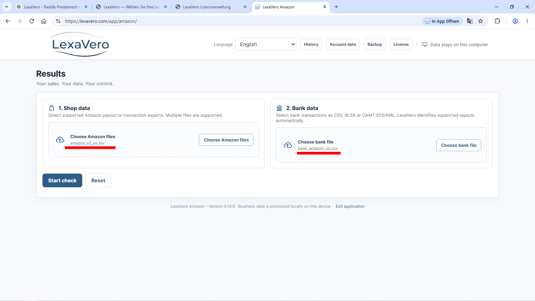Minimize the browser window
Viewport: 535px width, 301px height.
tap(497, 7)
